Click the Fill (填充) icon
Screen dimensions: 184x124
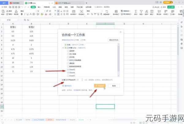[152, 11]
